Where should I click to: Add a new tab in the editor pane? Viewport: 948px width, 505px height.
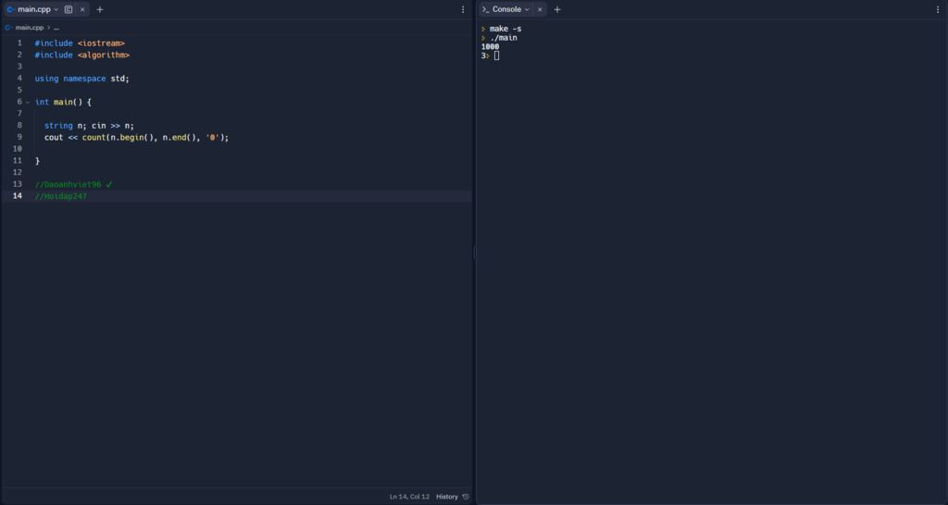point(100,9)
